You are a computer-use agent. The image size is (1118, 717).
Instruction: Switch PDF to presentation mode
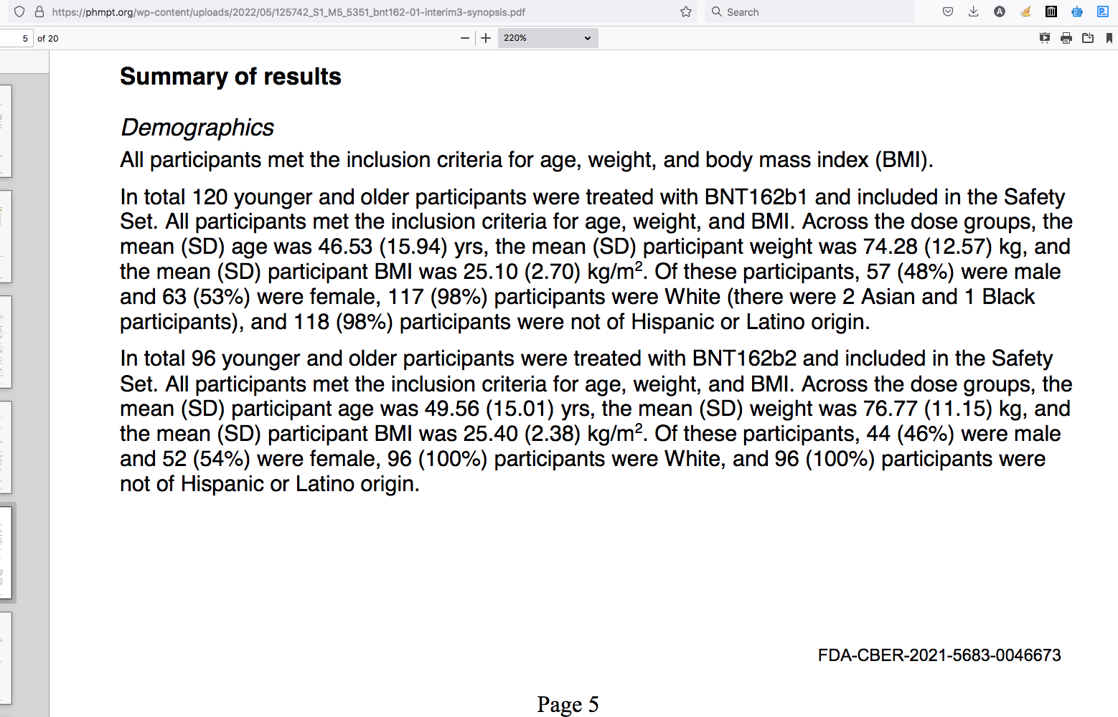[x=1045, y=38]
